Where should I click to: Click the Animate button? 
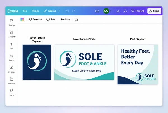coord(35,20)
